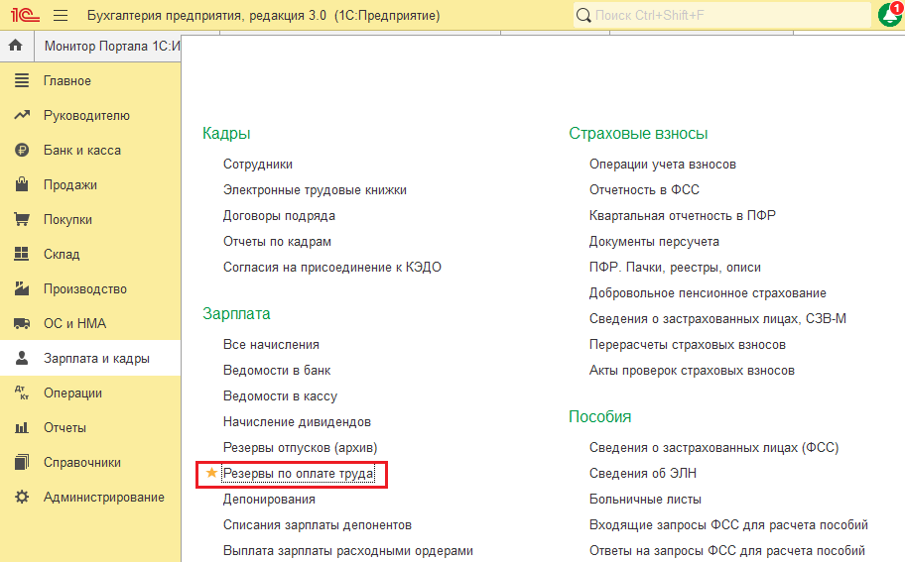905x562 pixels.
Task: Open Электронные трудовые книжки
Action: point(315,189)
